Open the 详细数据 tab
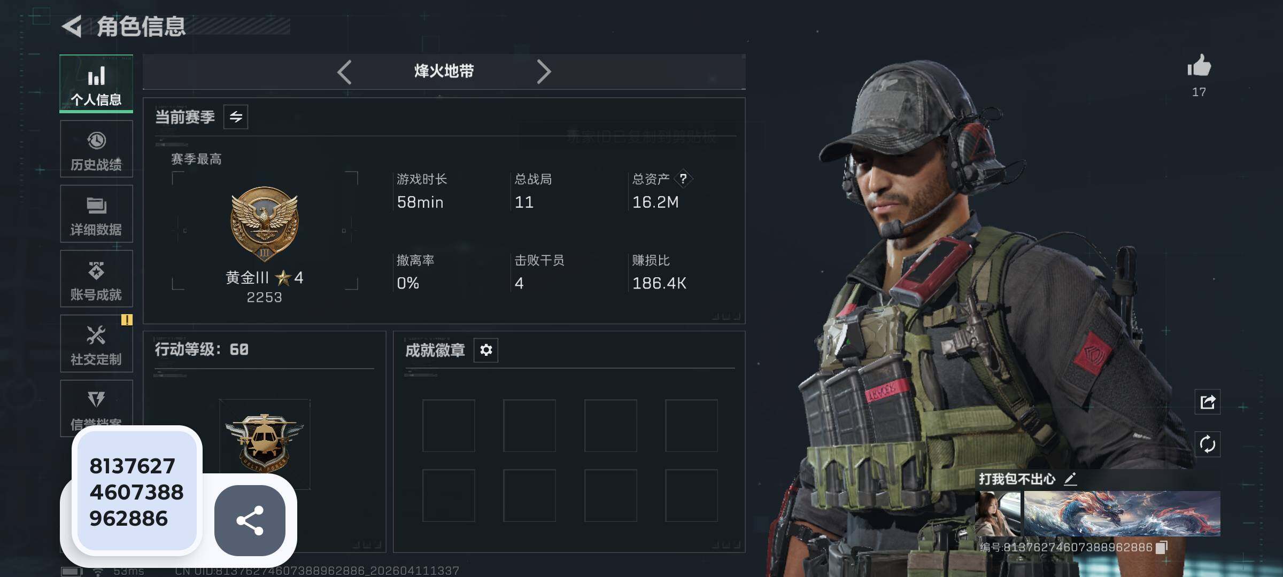1283x577 pixels. coord(96,214)
